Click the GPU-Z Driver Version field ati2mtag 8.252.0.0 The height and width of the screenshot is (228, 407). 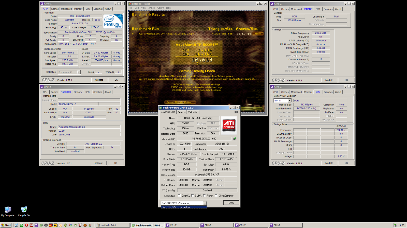(207, 175)
